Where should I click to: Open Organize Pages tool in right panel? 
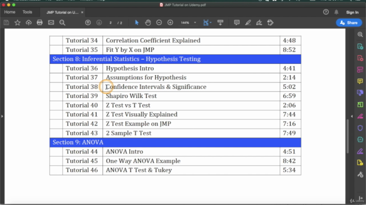coord(360,69)
